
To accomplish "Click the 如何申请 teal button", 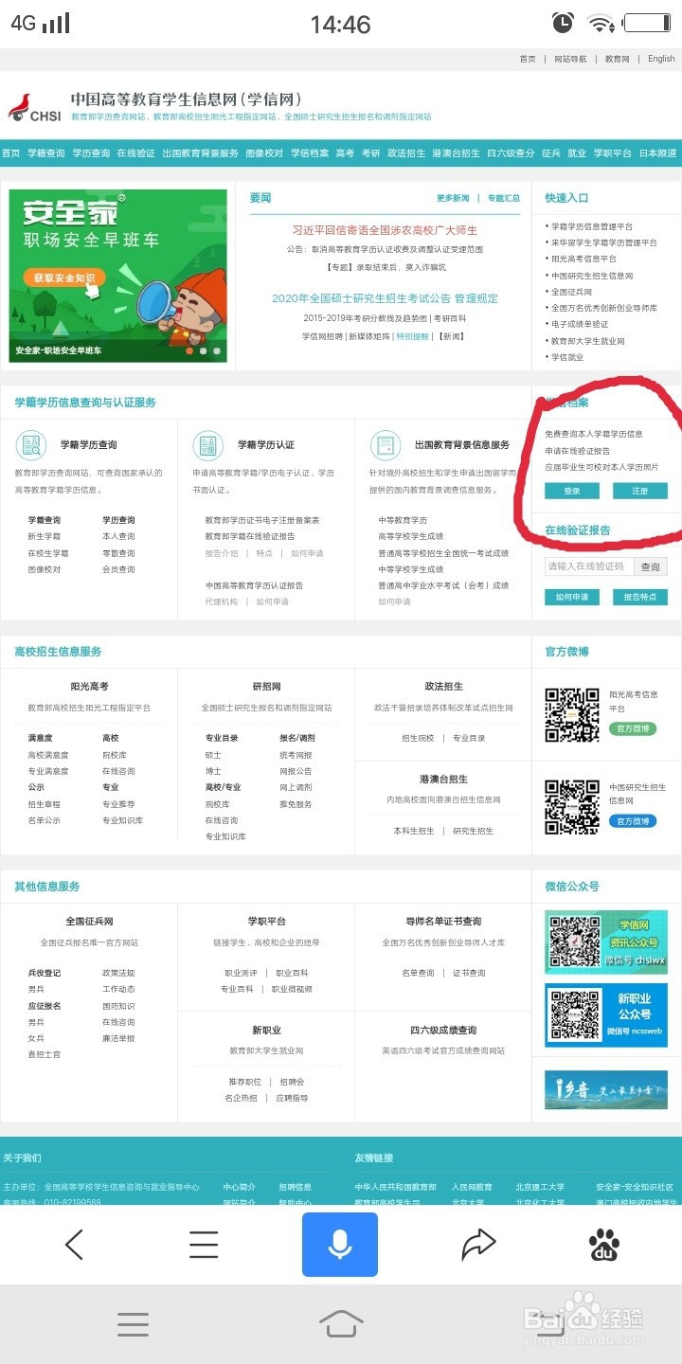I will (x=572, y=597).
